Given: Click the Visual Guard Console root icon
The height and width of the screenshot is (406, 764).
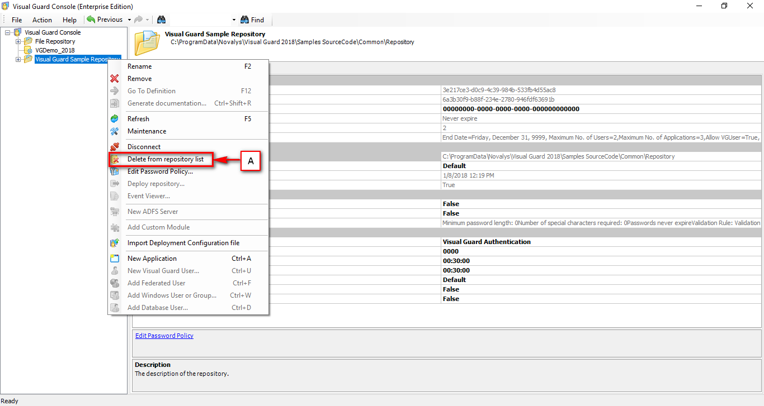Looking at the screenshot, I should pyautogui.click(x=18, y=32).
